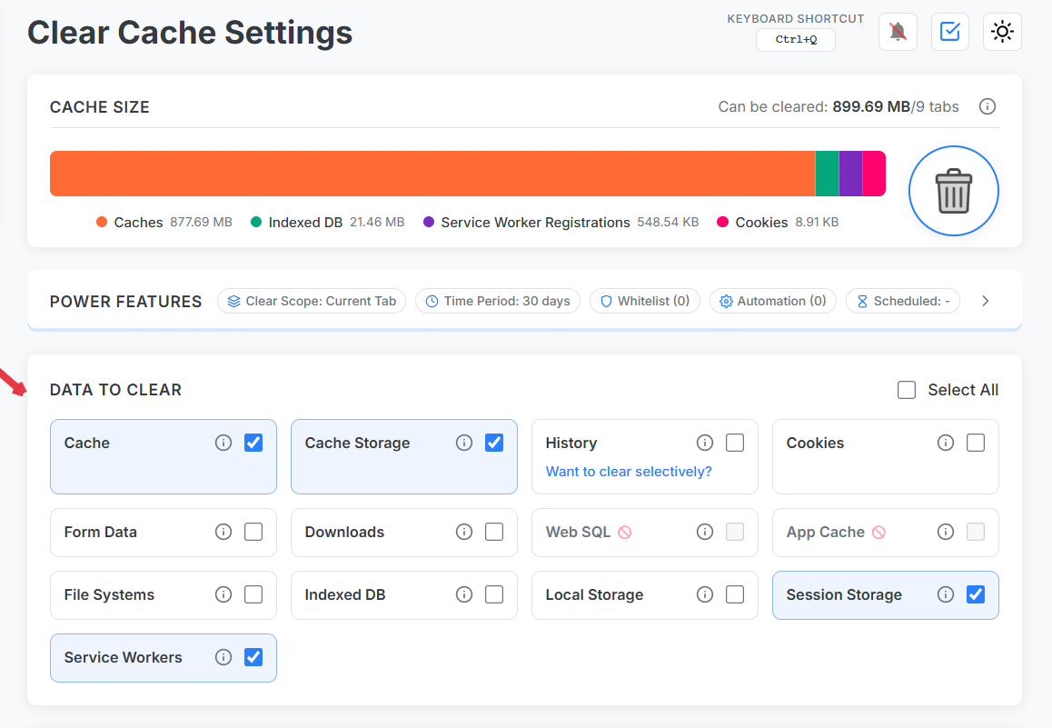Expand power features with right chevron
Screen dimensions: 1052x728
(x=986, y=301)
